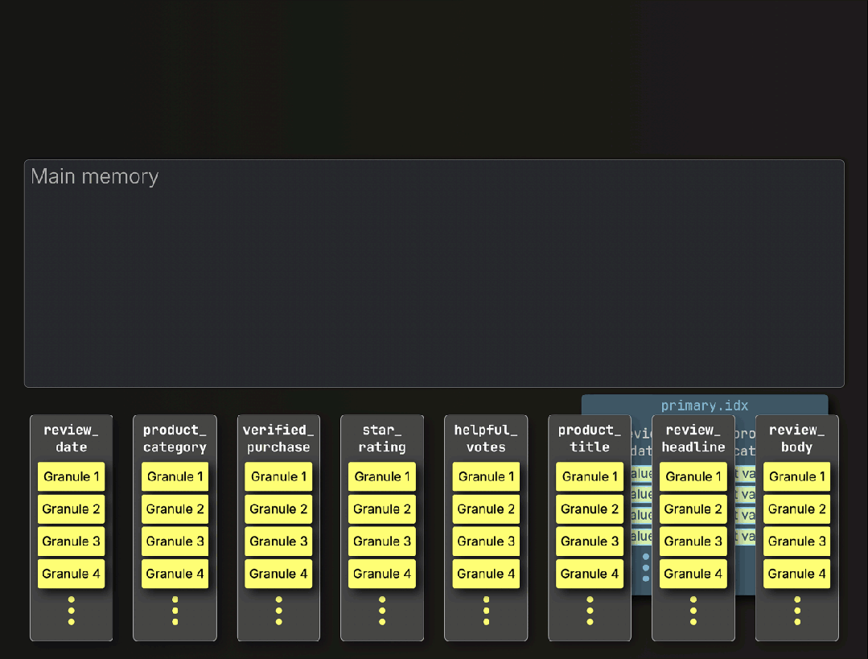Click the blue ellipsis dots in primary.idx

(645, 567)
